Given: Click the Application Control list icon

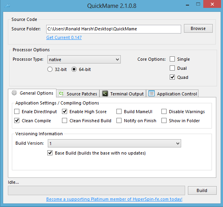Looking at the screenshot, I should click(152, 93).
